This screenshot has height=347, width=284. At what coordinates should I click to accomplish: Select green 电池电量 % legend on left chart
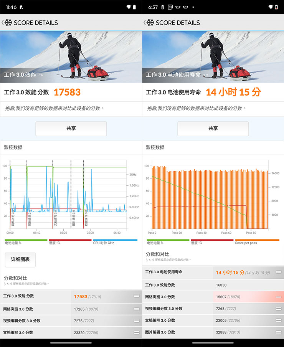pyautogui.click(x=26, y=242)
